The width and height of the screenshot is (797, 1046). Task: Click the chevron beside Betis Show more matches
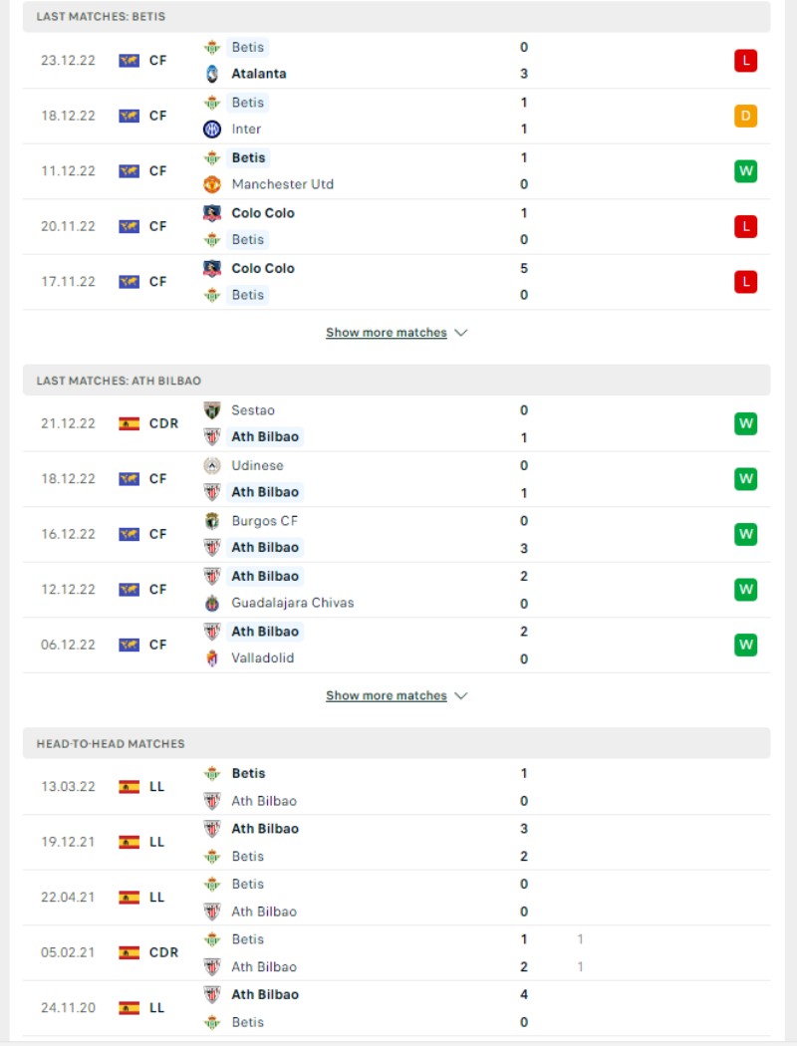tap(461, 332)
